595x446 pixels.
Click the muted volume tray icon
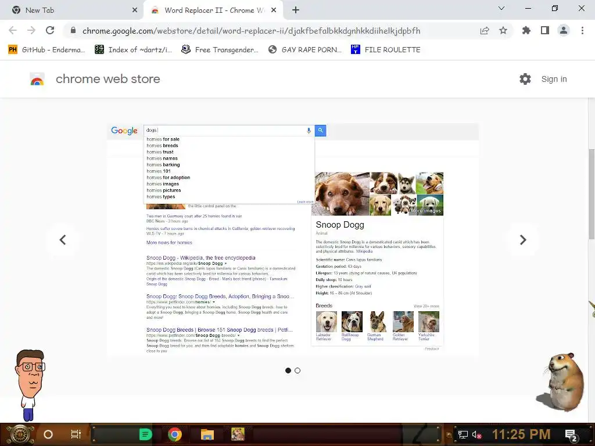[476, 434]
